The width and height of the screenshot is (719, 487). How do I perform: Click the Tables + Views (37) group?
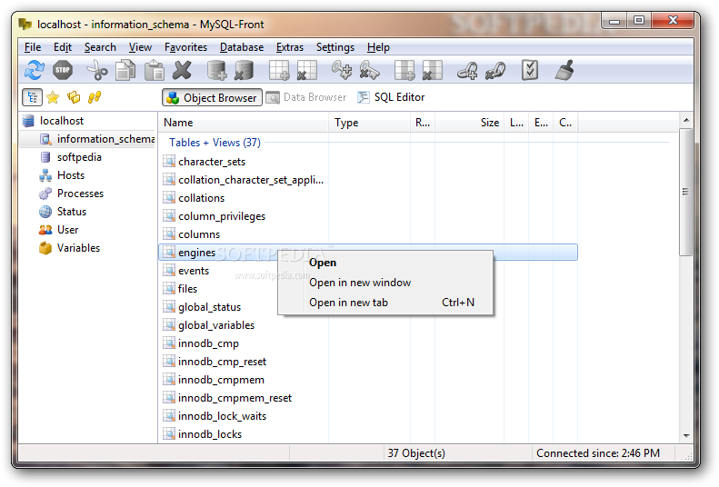point(215,143)
